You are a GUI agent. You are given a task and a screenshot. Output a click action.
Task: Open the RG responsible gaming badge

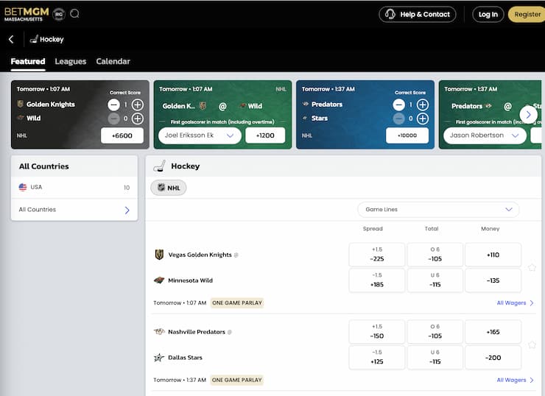click(59, 14)
